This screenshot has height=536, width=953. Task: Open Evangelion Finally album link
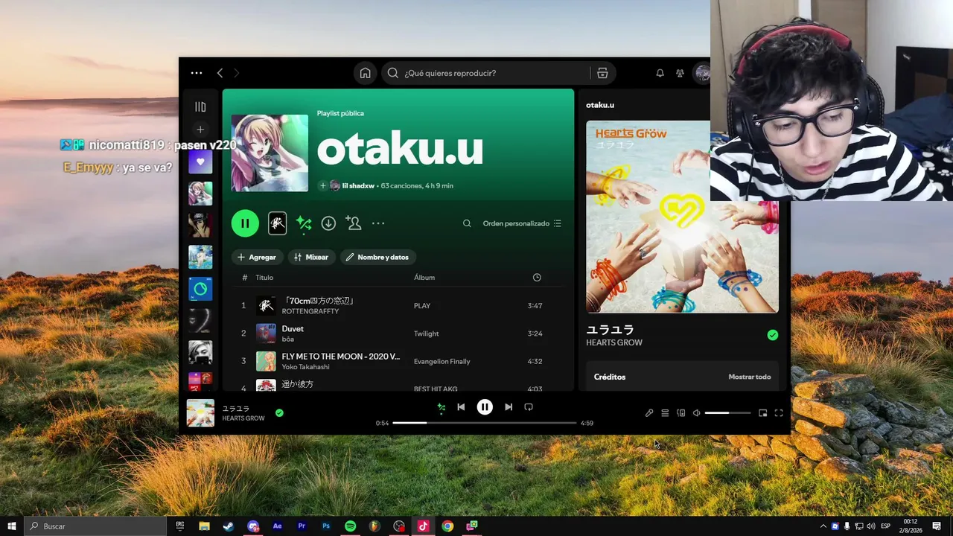(442, 361)
